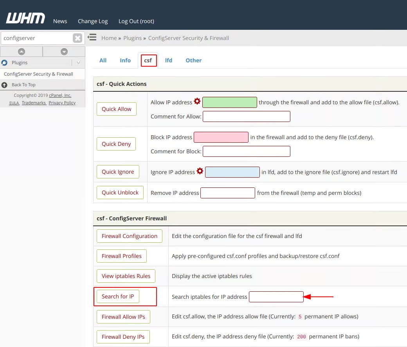The height and width of the screenshot is (347, 407).
Task: Focus the green Allow IP address field
Action: 230,102
